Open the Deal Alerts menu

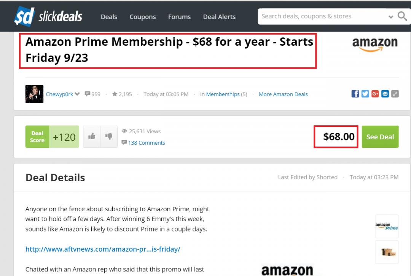219,17
